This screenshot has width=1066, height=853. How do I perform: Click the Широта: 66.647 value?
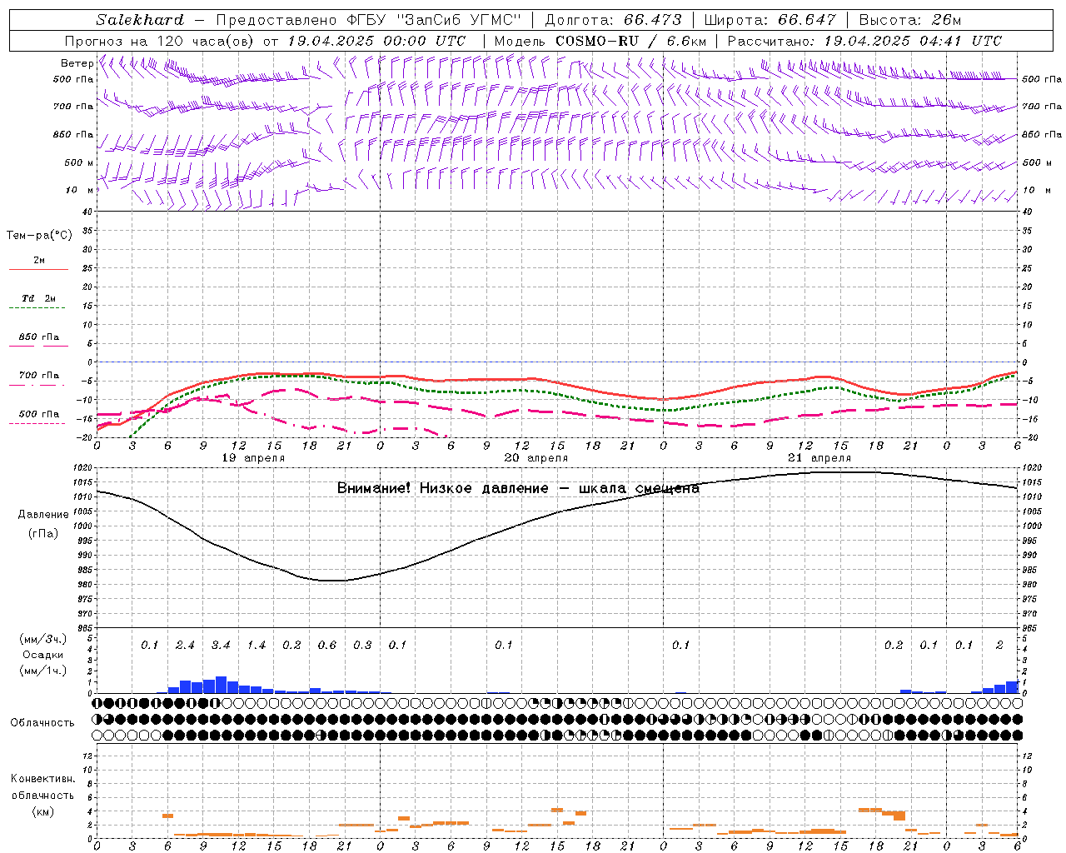[x=770, y=20]
